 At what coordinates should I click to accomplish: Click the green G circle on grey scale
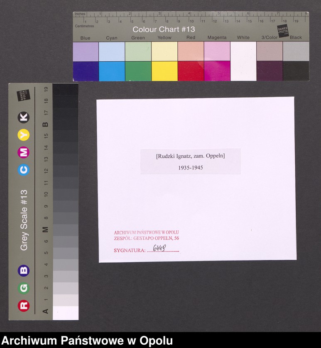click(24, 288)
